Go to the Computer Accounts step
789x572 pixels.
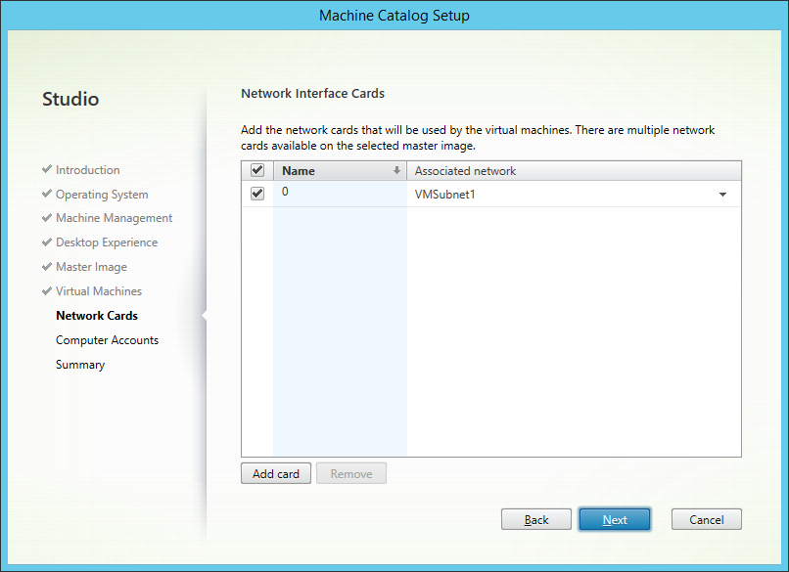coord(107,340)
